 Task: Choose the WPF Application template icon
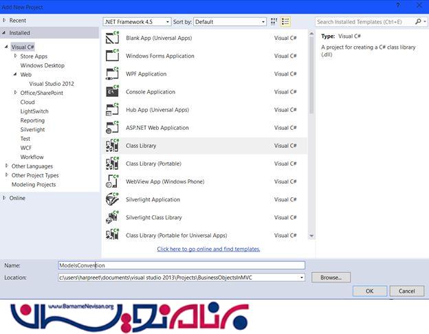click(113, 74)
